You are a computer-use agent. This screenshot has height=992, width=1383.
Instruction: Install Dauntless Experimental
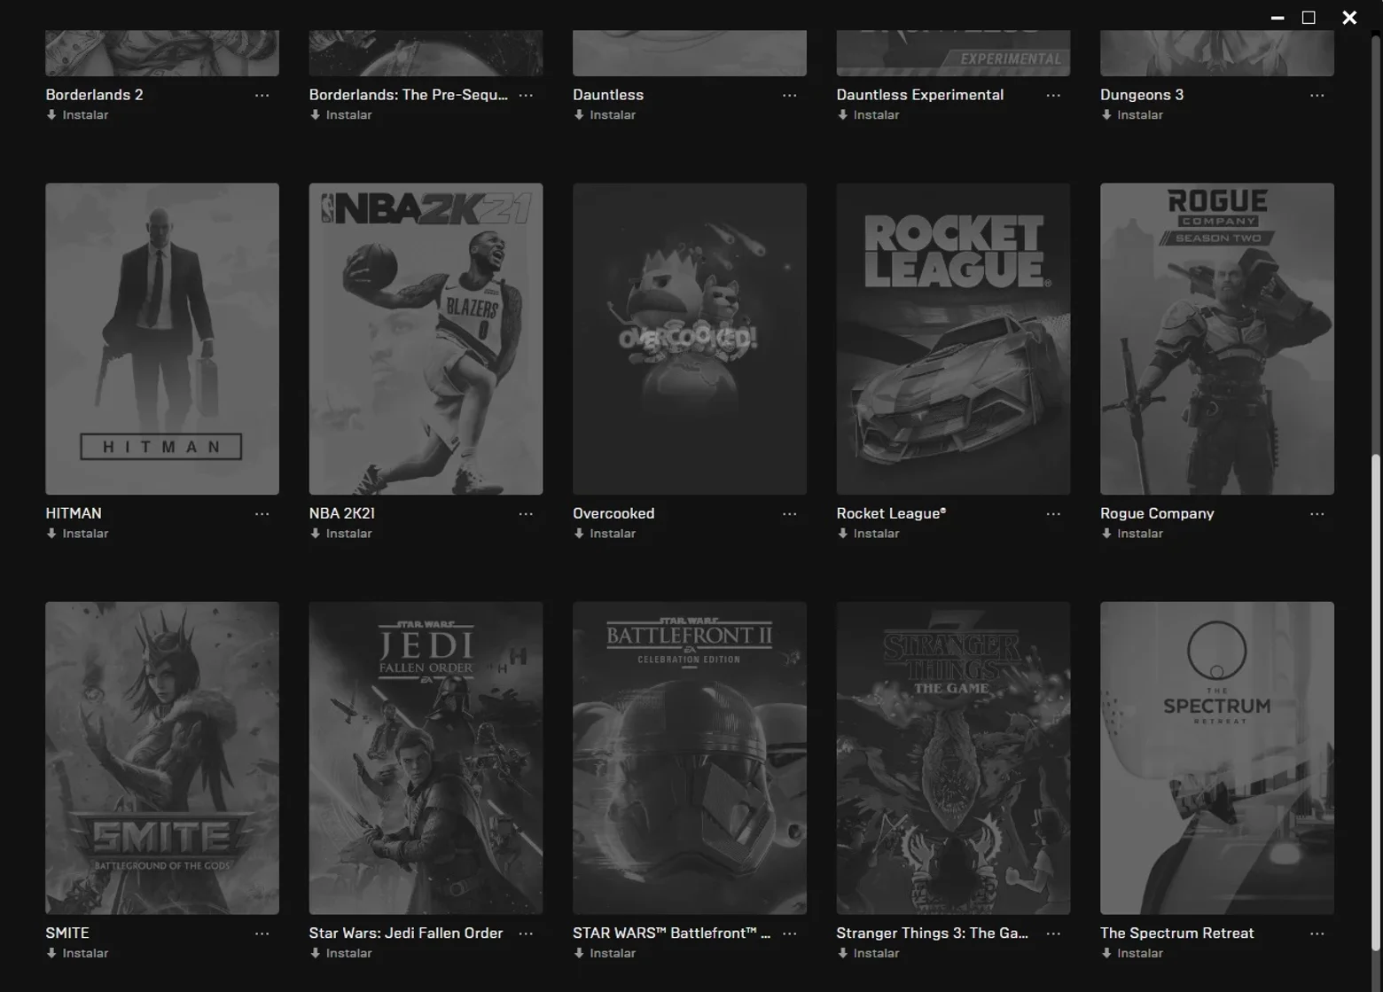[x=868, y=115]
